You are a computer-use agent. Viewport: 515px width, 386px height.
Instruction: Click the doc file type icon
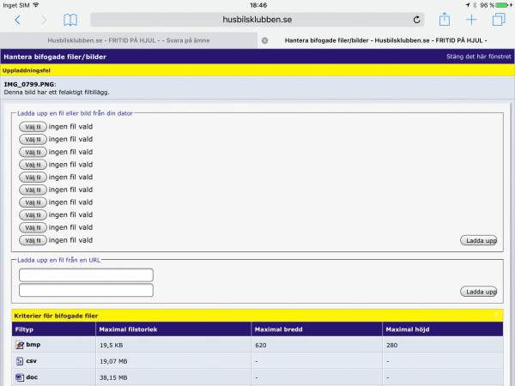pos(21,377)
